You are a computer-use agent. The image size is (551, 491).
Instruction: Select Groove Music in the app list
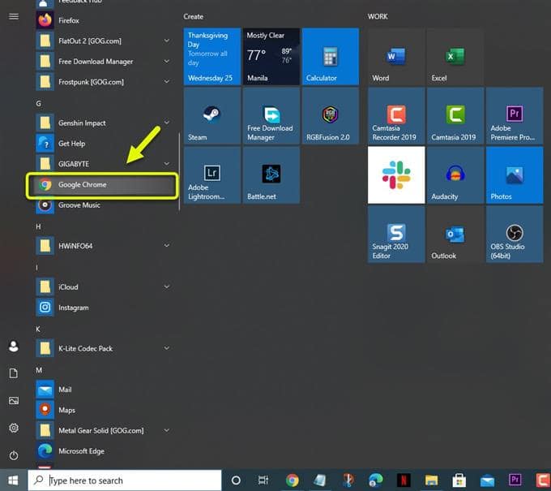(x=79, y=205)
